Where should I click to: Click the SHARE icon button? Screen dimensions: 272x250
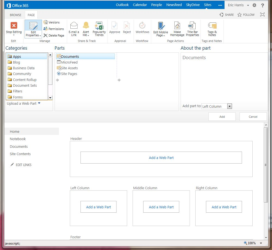(226, 15)
